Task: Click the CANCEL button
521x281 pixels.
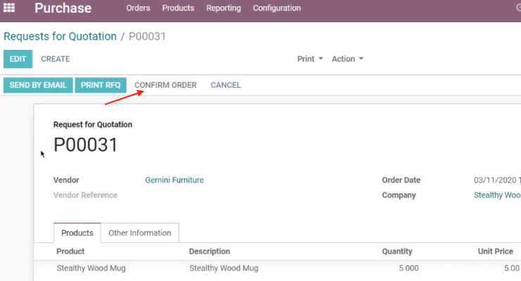Action: click(225, 85)
